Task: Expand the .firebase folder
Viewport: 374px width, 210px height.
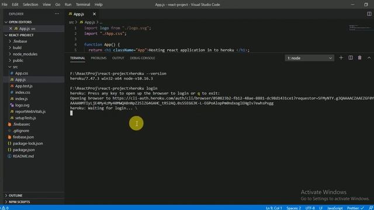Action: pos(20,41)
